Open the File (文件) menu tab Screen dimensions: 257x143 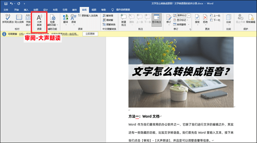[6, 10]
